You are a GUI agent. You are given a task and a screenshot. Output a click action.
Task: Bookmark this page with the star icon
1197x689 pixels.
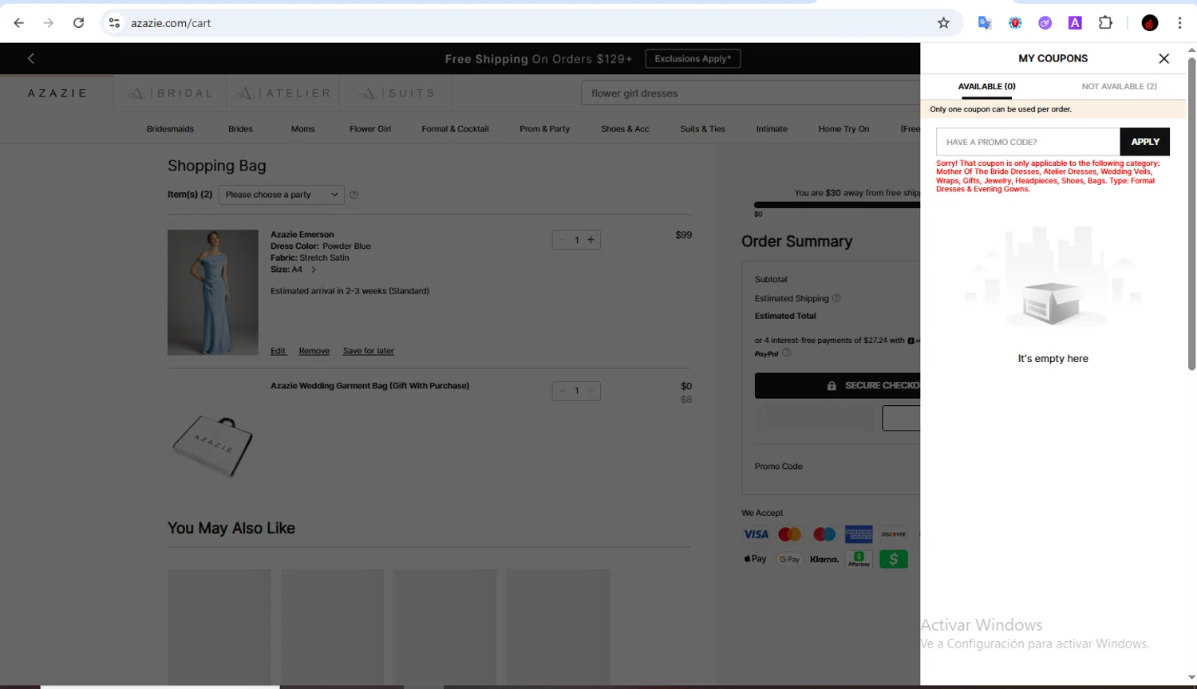point(943,23)
